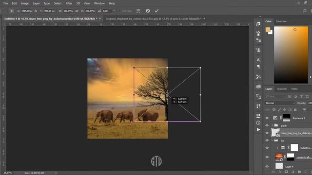Filter layers by adjustment layer icon
This screenshot has height=175, width=312.
295,96
